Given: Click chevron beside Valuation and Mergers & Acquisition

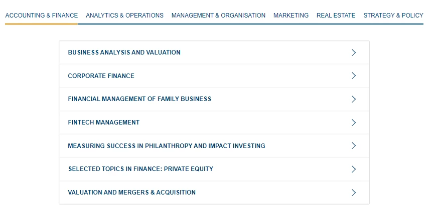Looking at the screenshot, I should (x=353, y=192).
